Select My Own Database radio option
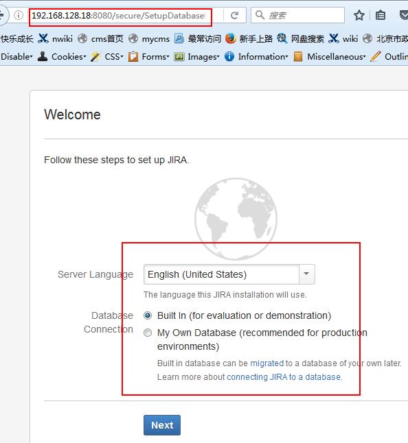This screenshot has height=443, width=408. click(x=148, y=333)
